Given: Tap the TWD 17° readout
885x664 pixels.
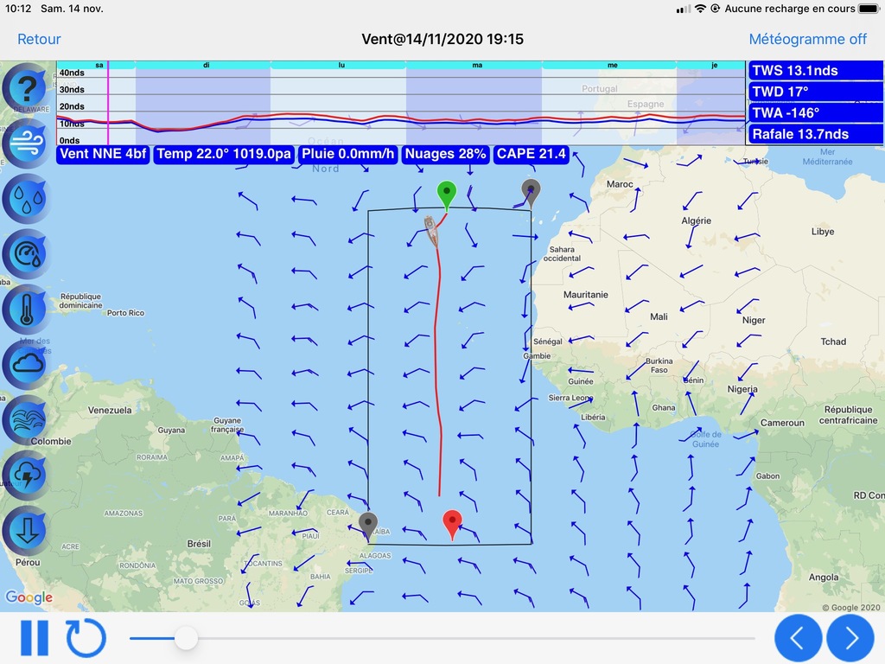Looking at the screenshot, I should (x=815, y=92).
